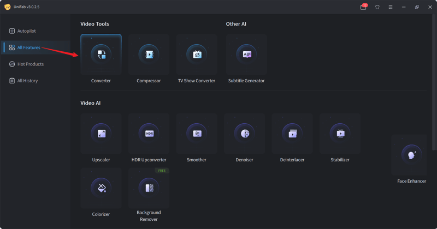Switch to the Autopilot tab
437x229 pixels.
[x=26, y=31]
